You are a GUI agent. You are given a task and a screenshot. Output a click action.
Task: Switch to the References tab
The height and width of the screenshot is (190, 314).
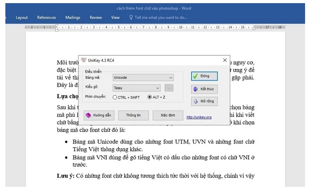46,17
